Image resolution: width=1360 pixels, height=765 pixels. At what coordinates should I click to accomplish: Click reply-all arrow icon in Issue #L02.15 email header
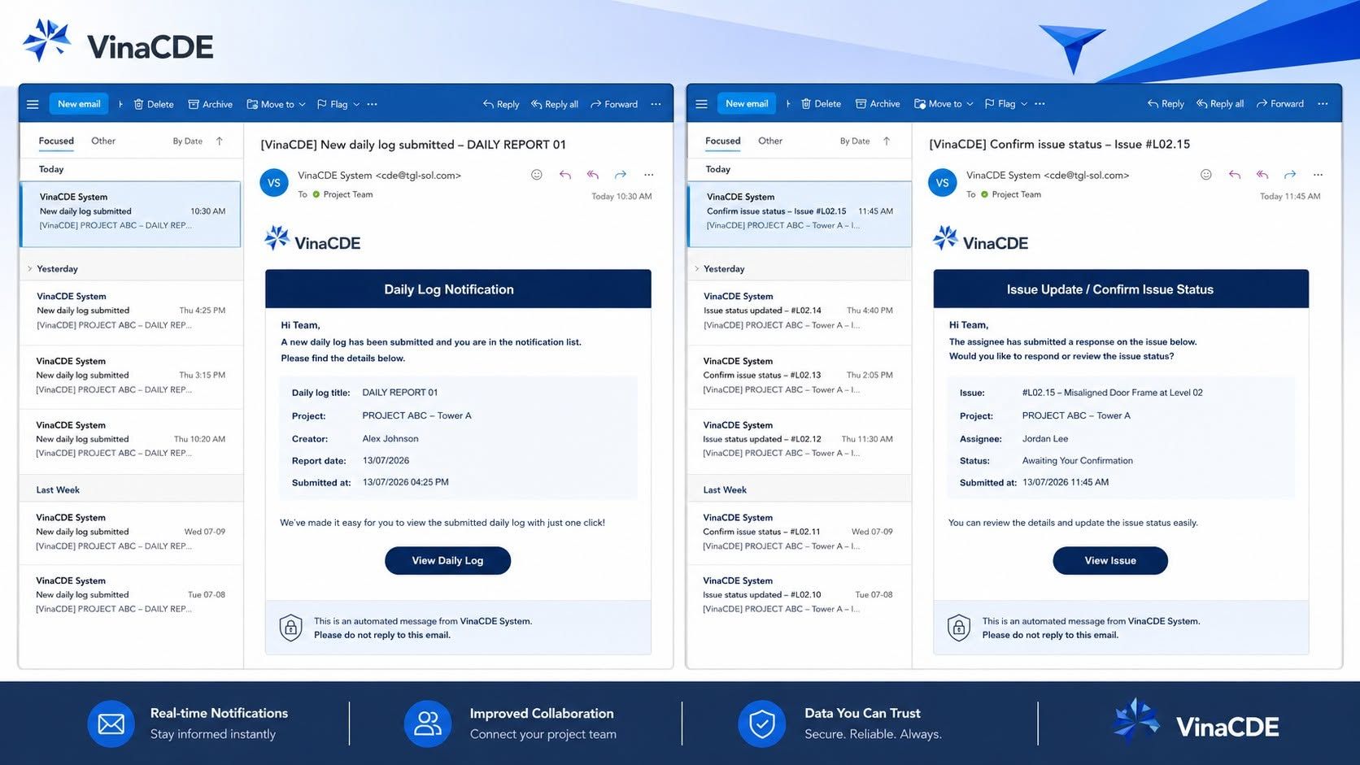[x=1262, y=175]
